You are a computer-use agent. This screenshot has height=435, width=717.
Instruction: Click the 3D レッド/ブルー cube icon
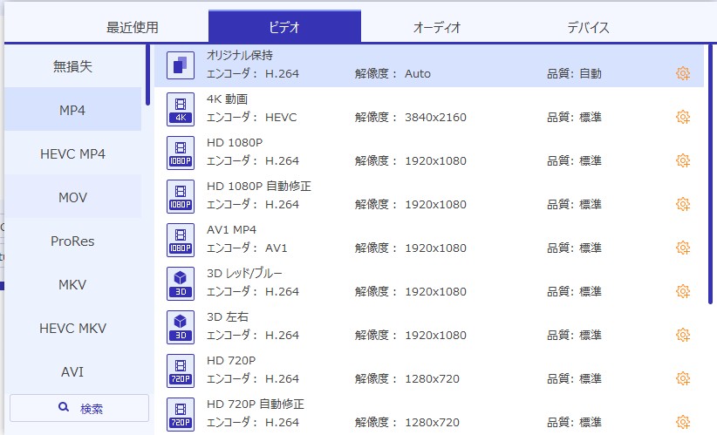(181, 283)
